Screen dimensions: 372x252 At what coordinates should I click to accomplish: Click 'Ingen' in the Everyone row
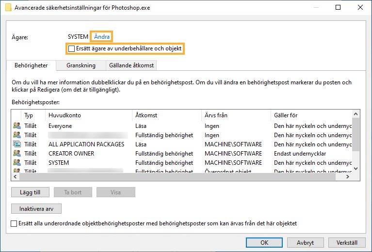(212, 126)
